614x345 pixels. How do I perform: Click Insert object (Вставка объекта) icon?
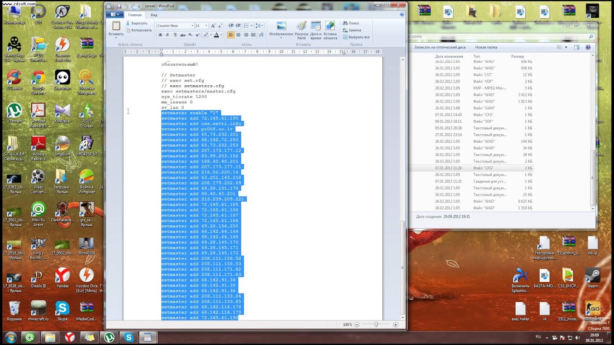[x=330, y=30]
